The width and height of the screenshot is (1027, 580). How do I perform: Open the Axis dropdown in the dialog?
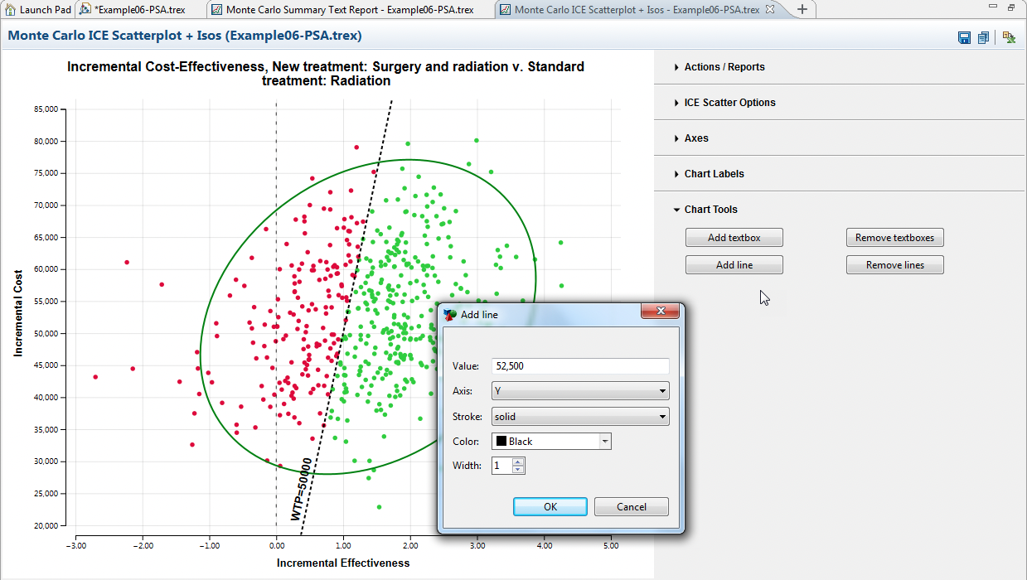coord(661,390)
